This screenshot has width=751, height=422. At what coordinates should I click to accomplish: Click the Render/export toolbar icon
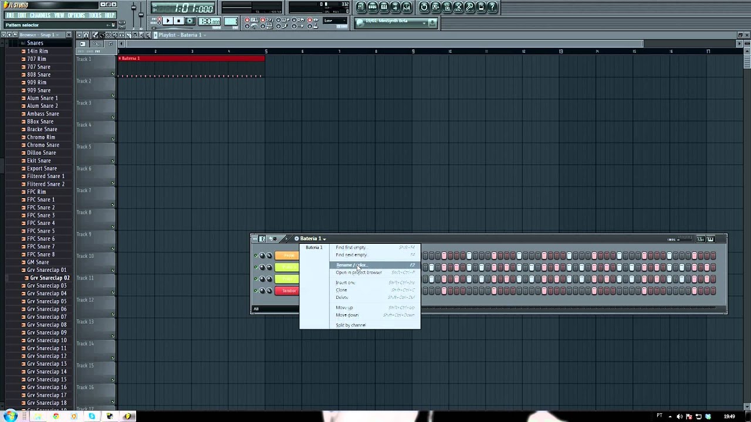point(447,7)
